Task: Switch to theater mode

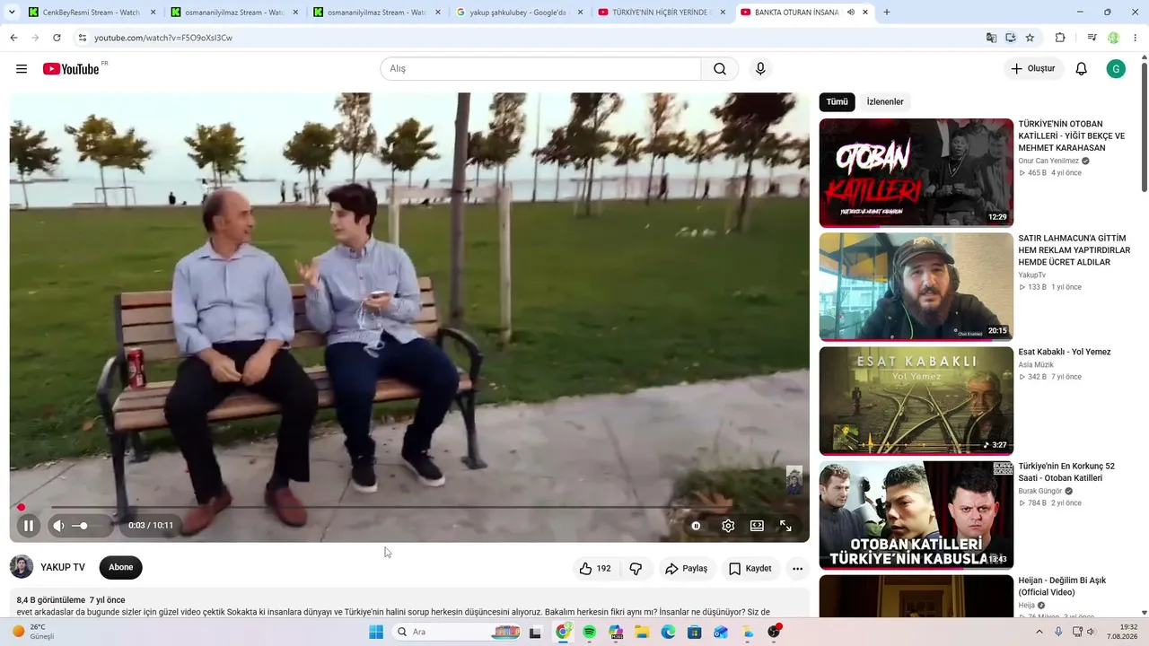Action: [x=757, y=526]
